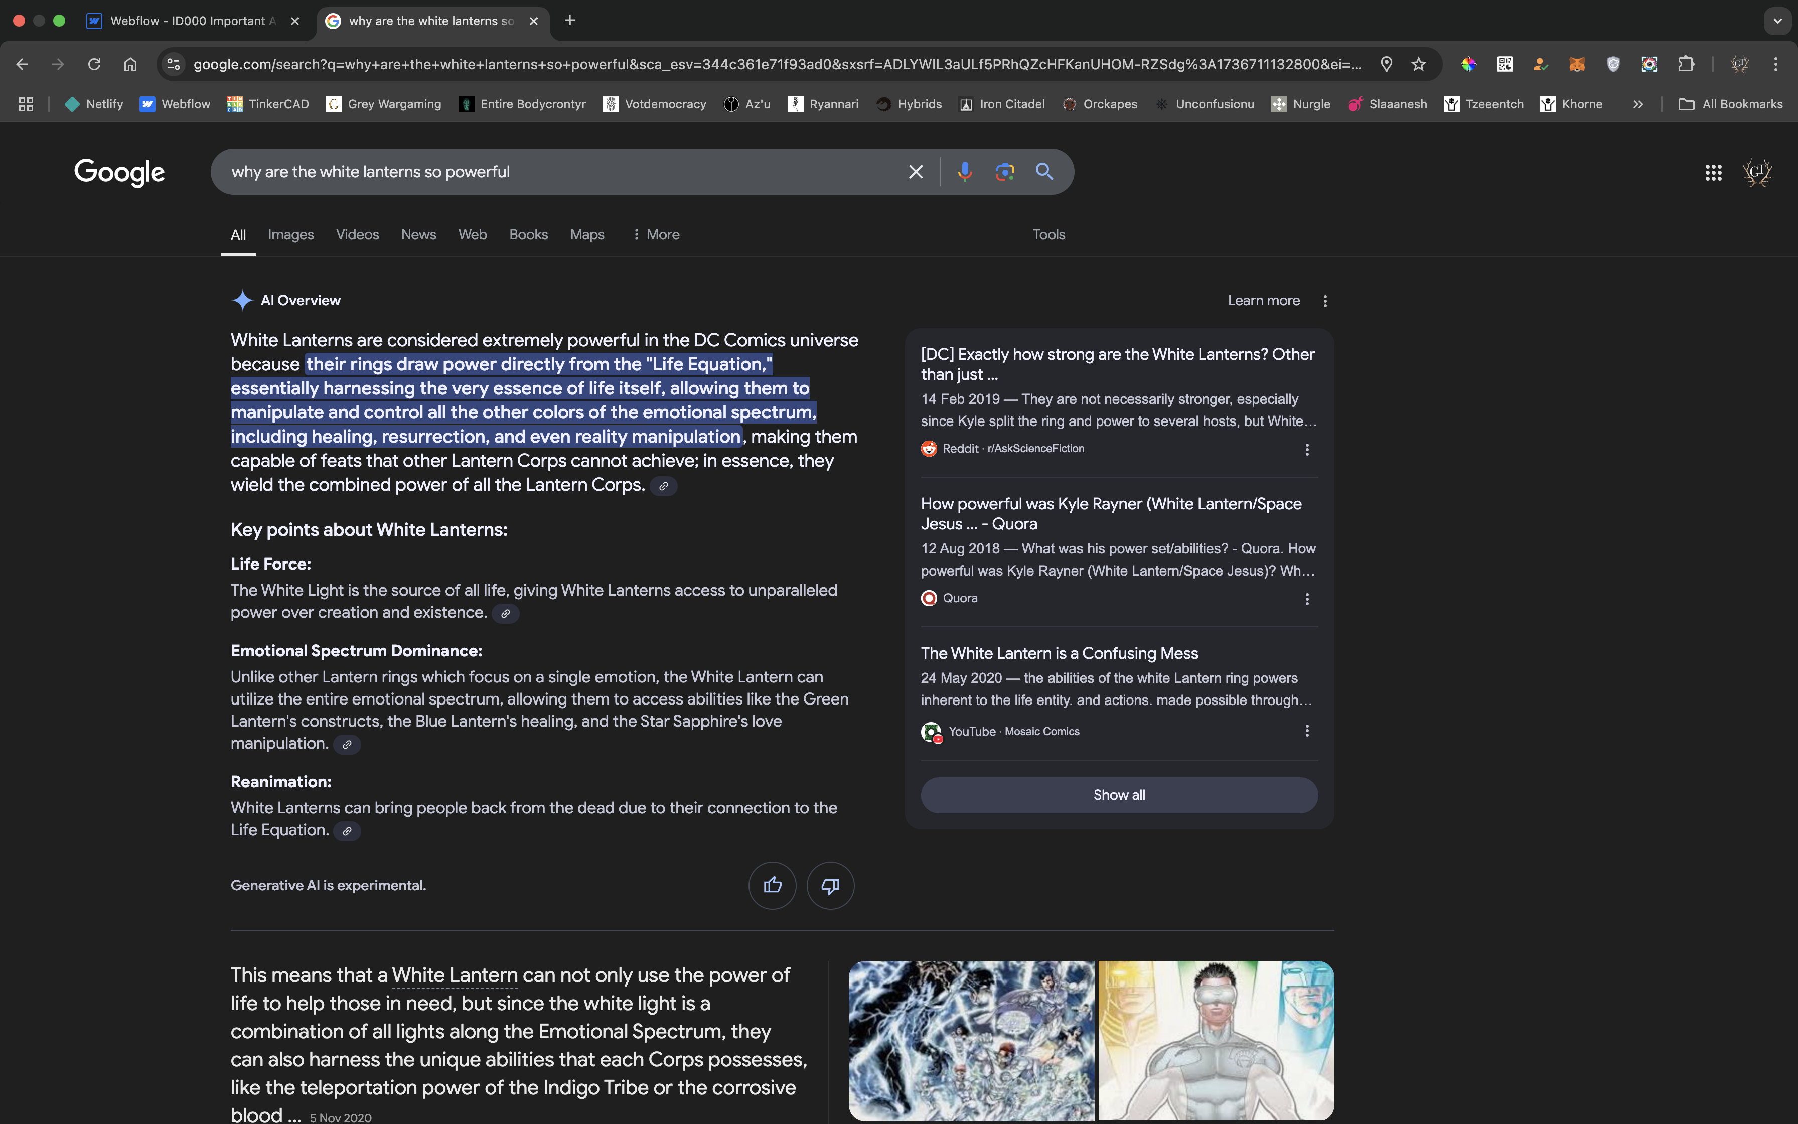
Task: Open Google Lens image search icon
Action: pyautogui.click(x=1004, y=172)
